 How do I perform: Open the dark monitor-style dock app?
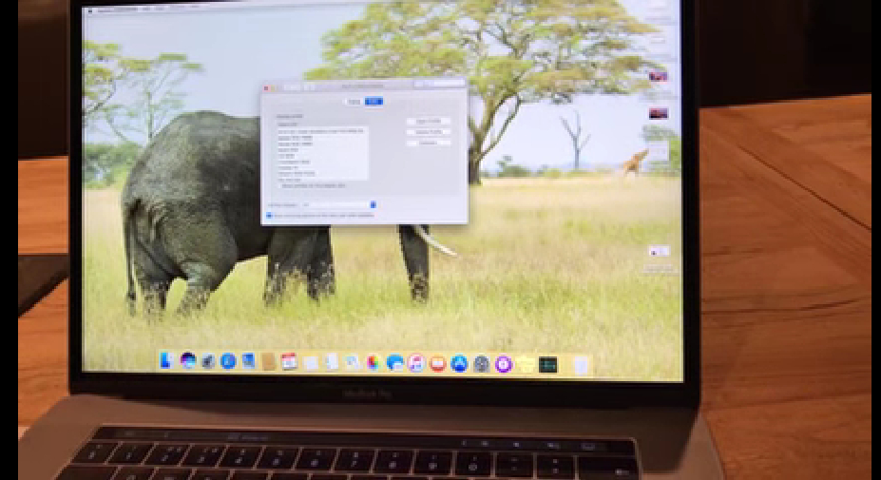coord(547,365)
